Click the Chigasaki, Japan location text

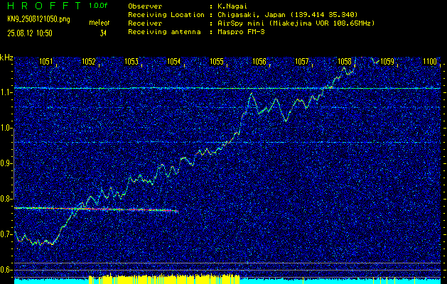[288, 15]
